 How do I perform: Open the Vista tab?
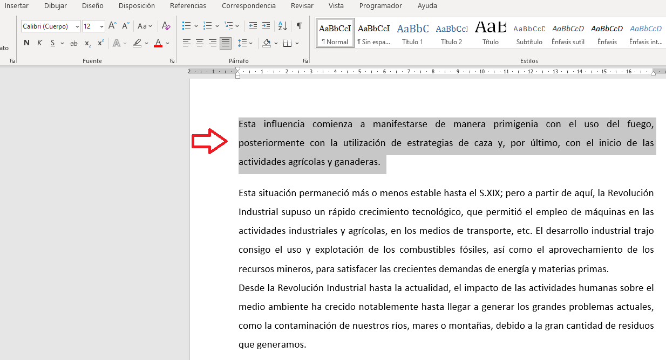[x=336, y=6]
